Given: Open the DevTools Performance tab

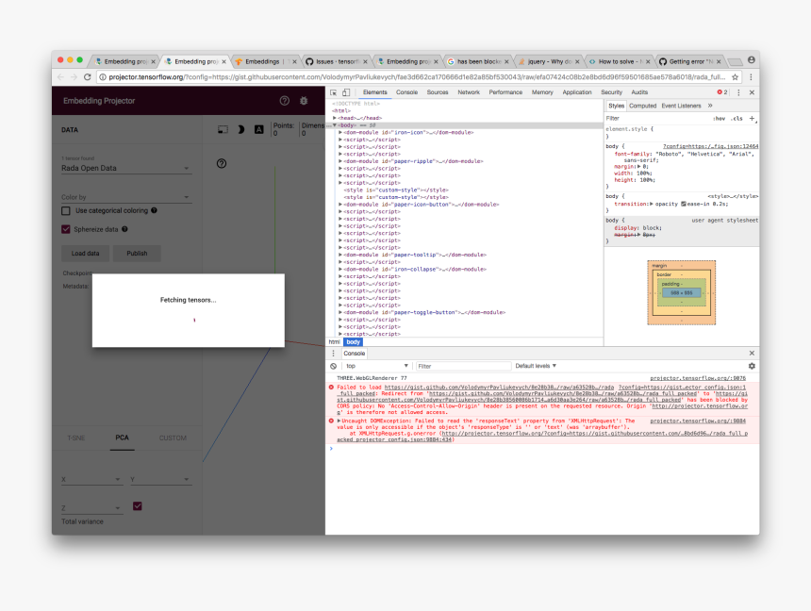Looking at the screenshot, I should (505, 92).
